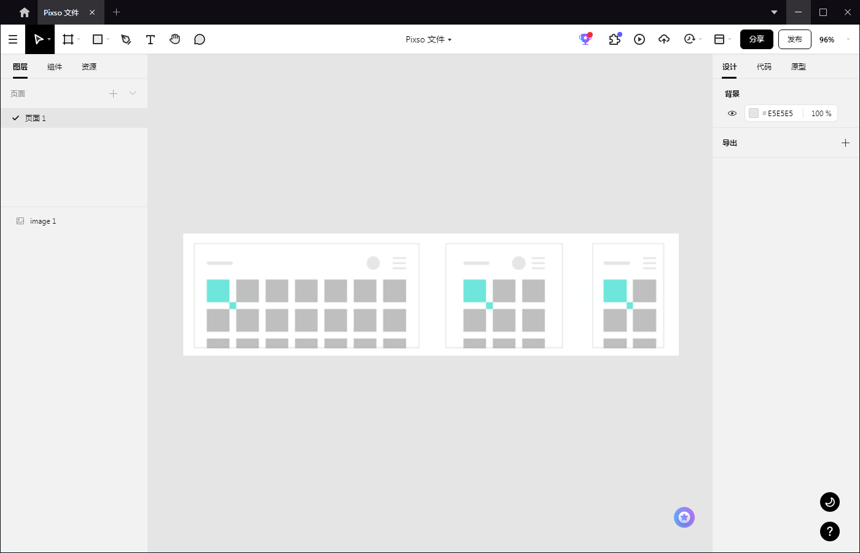Toggle background visibility eye icon
Viewport: 860px width, 553px height.
[x=732, y=113]
